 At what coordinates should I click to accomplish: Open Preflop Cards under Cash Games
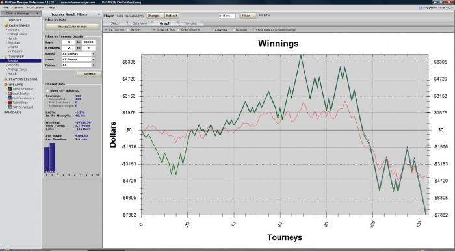click(x=17, y=34)
